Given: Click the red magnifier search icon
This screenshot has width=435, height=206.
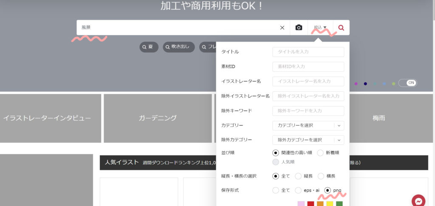Looking at the screenshot, I should 341,28.
